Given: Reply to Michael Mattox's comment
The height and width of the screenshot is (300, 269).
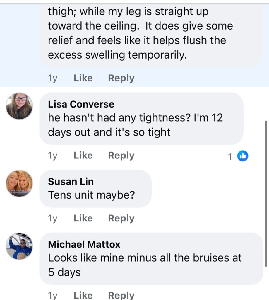Looking at the screenshot, I should 121,295.
